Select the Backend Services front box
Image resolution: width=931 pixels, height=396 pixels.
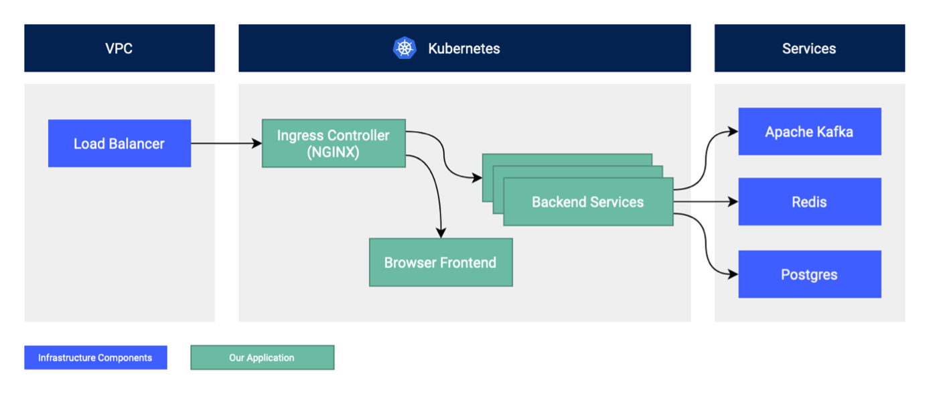(588, 202)
